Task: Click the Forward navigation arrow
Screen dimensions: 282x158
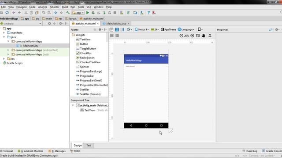Action: pos(61,13)
